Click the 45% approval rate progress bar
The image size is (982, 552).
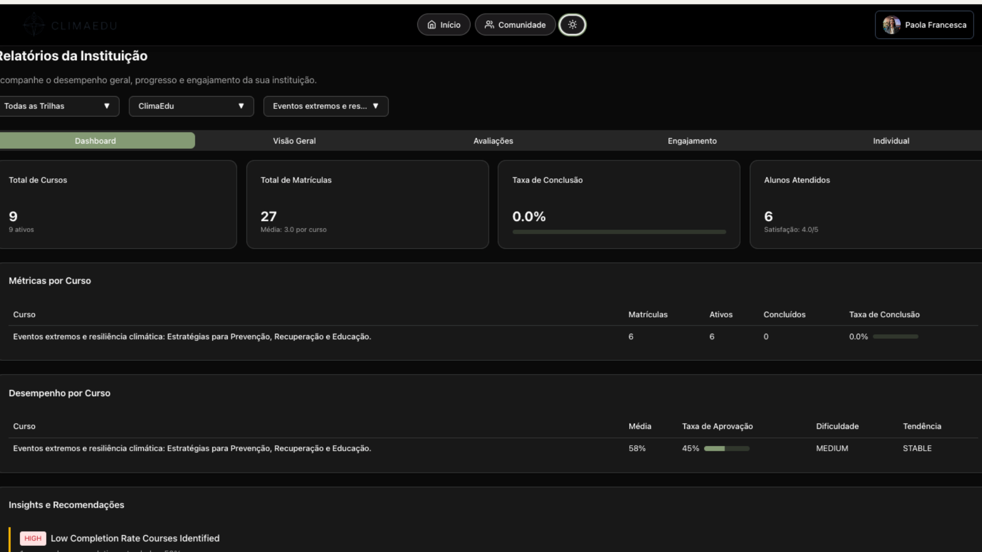[726, 448]
